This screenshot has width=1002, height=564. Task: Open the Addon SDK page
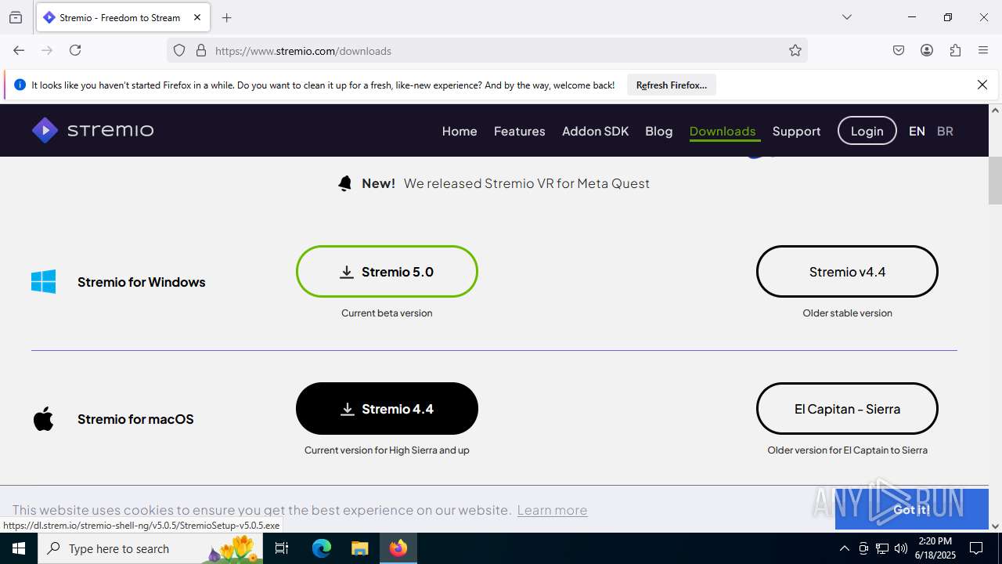(596, 131)
